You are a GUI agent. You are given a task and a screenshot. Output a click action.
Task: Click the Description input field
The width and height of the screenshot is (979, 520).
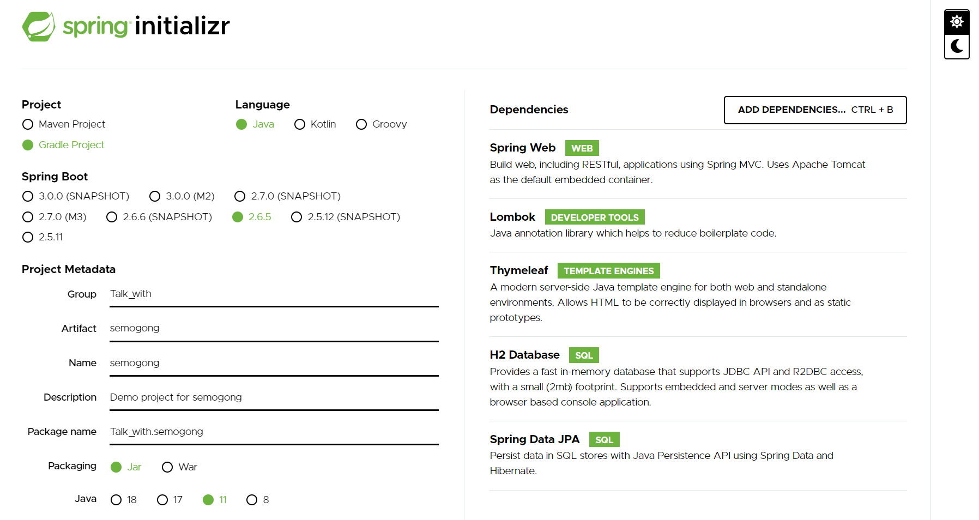[x=274, y=397]
